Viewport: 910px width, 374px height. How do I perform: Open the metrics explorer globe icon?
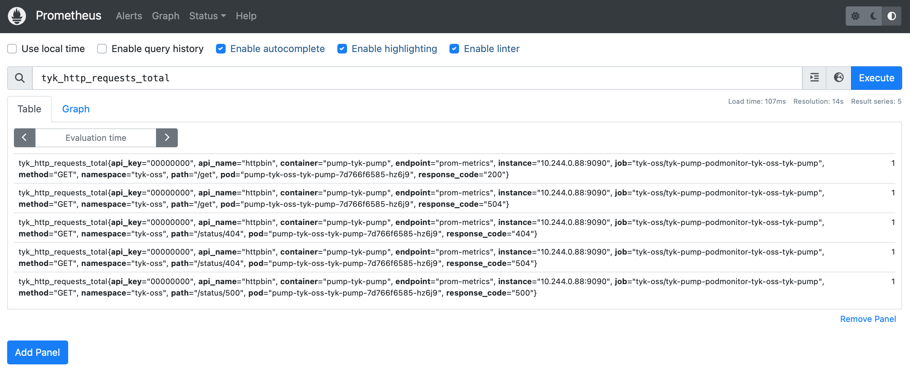pos(839,78)
